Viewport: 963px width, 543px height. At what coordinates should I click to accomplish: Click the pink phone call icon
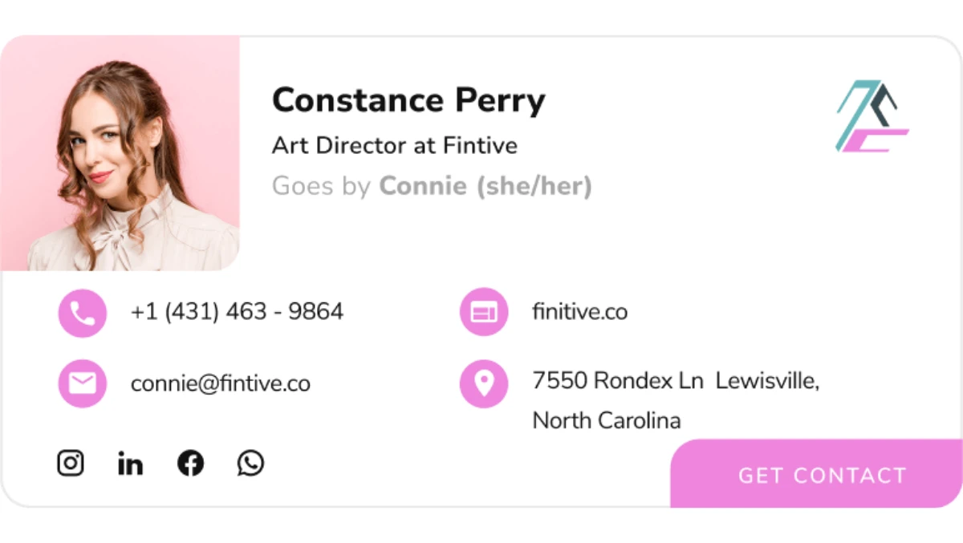pyautogui.click(x=82, y=312)
